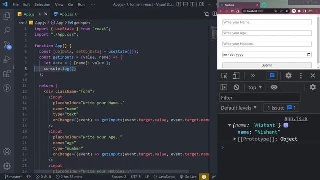
Task: Click the master branch in status bar
Action: pos(13,177)
